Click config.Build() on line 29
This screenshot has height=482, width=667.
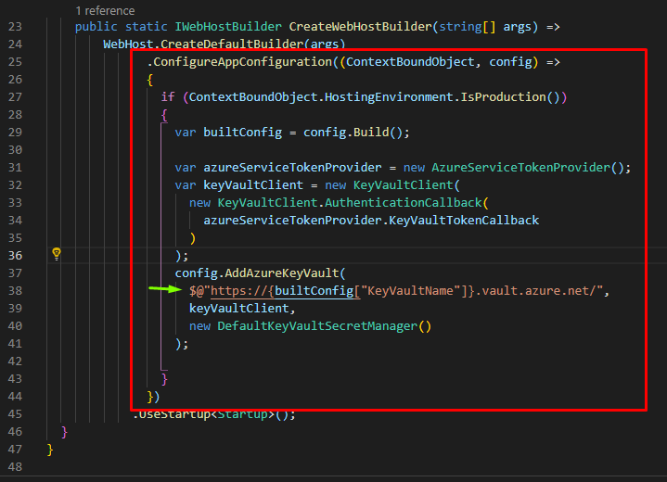tap(353, 133)
